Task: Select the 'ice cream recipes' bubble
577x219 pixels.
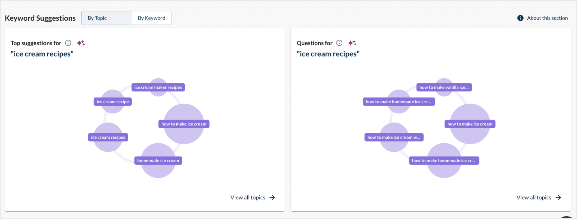Action: click(x=108, y=137)
